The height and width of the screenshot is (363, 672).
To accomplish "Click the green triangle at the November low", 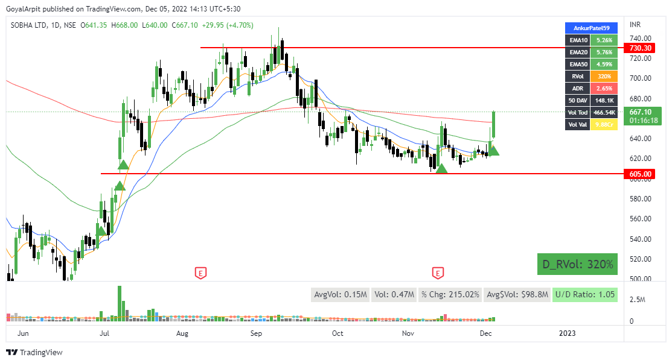I will pyautogui.click(x=441, y=168).
